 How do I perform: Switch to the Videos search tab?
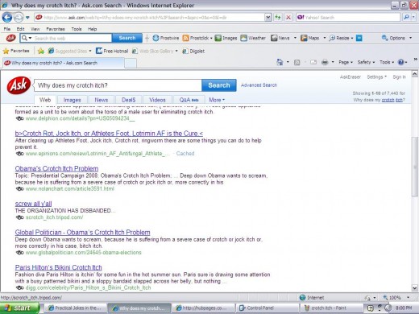[157, 100]
